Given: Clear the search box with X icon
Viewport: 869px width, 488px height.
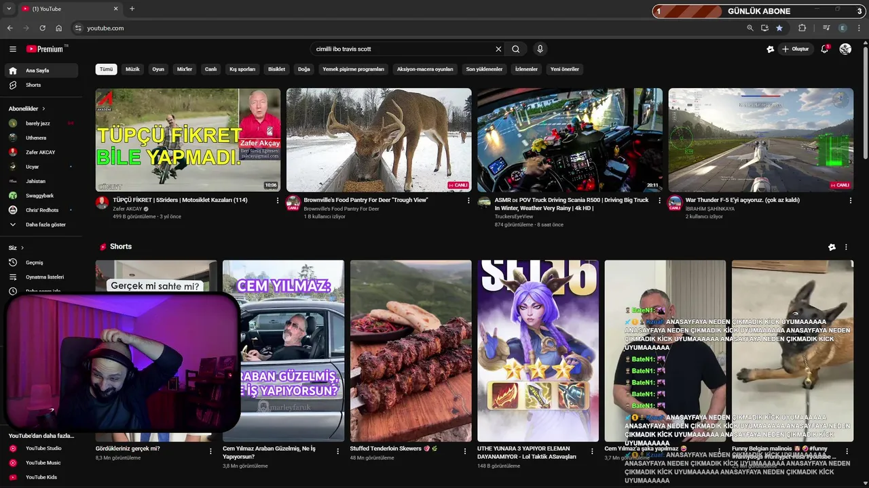Looking at the screenshot, I should 498,49.
